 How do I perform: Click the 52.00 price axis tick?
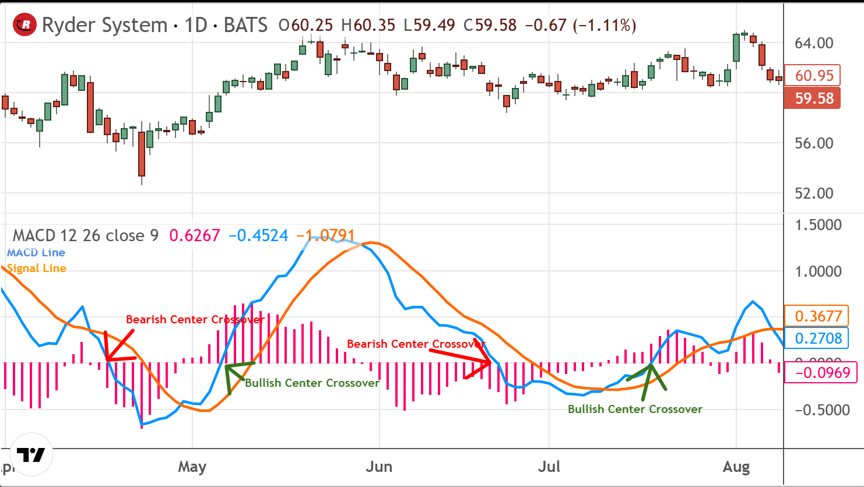pyautogui.click(x=814, y=193)
